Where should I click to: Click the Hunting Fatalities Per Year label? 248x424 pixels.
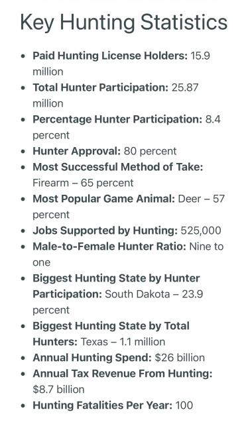click(102, 405)
